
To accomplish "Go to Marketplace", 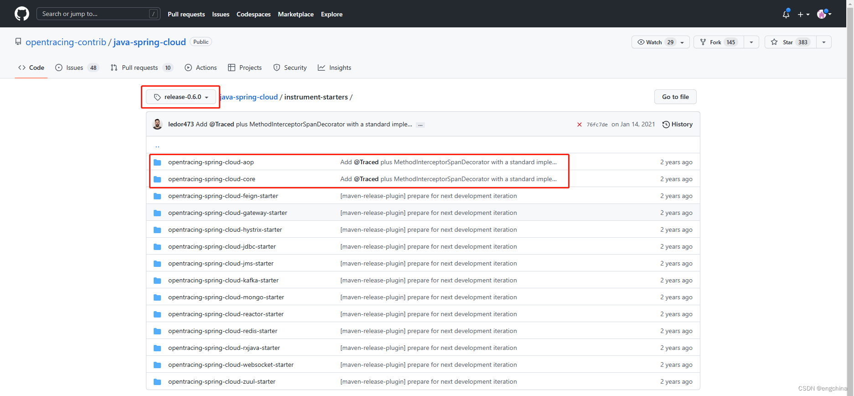I will coord(296,14).
